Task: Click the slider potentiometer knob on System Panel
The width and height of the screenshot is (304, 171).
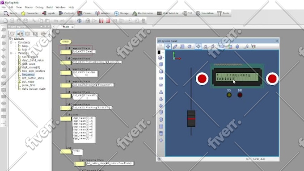Action: (x=191, y=118)
